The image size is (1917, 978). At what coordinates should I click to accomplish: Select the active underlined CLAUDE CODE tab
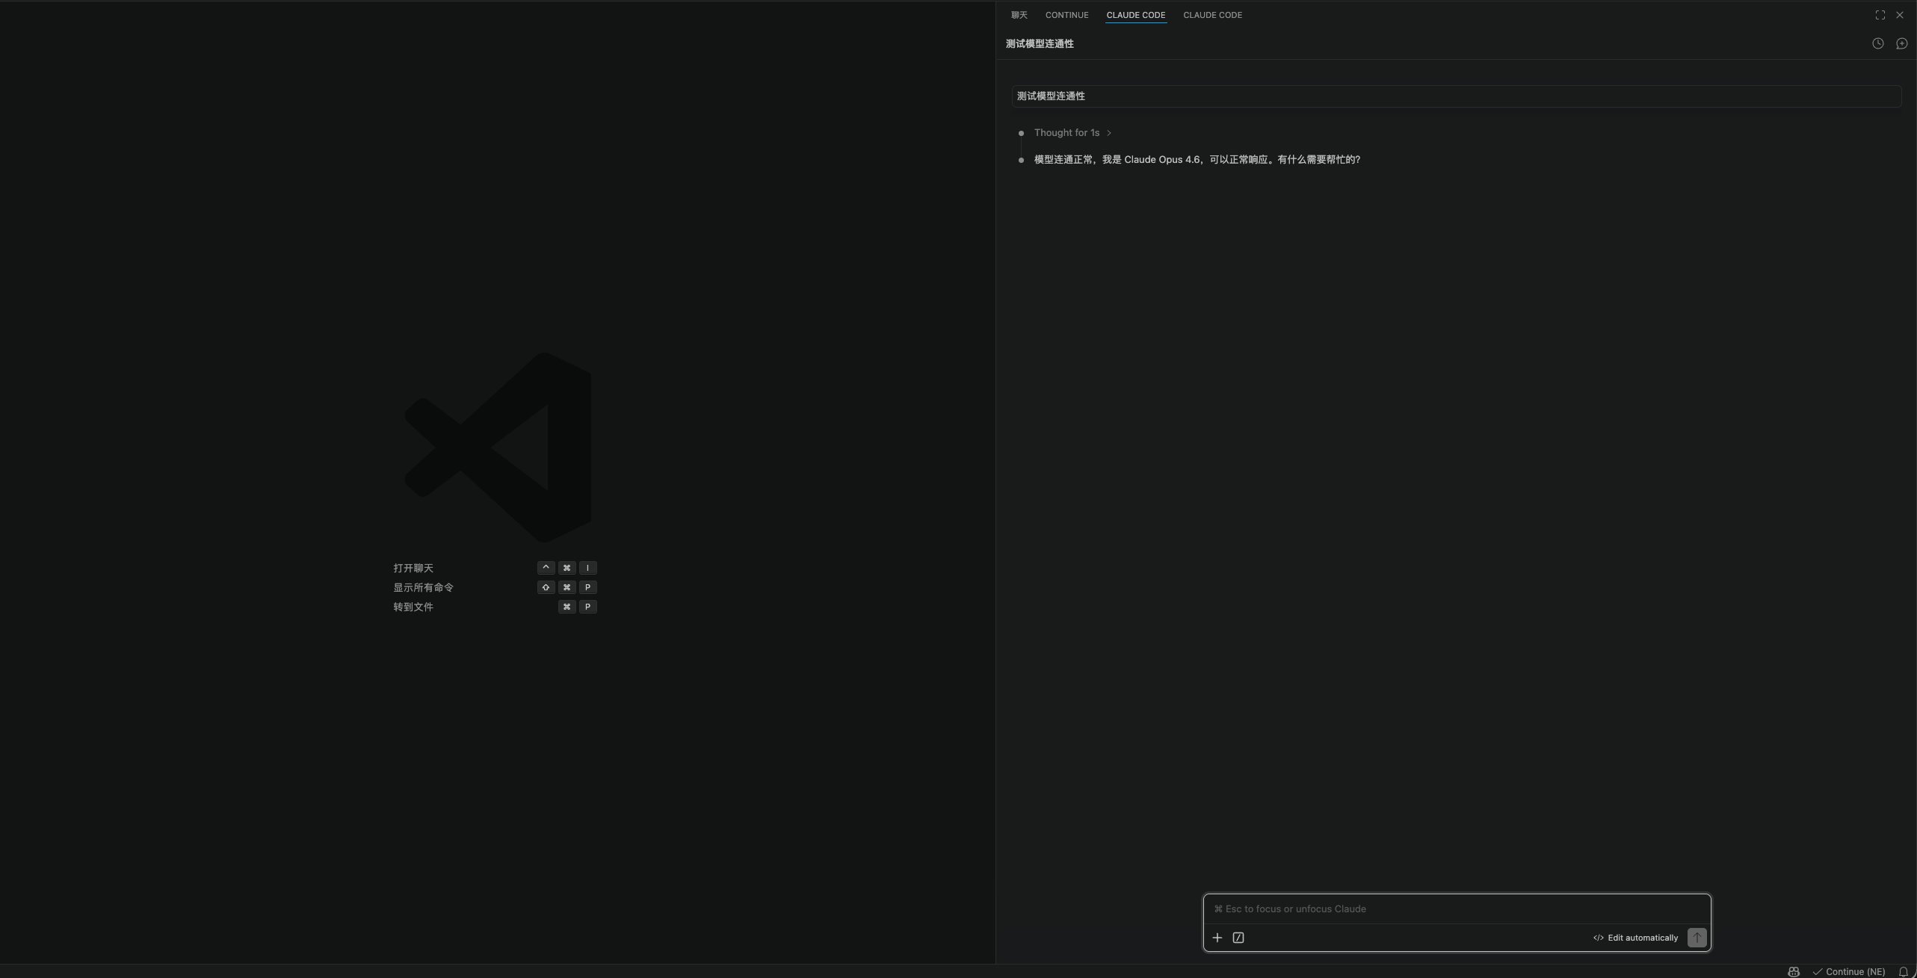tap(1136, 15)
